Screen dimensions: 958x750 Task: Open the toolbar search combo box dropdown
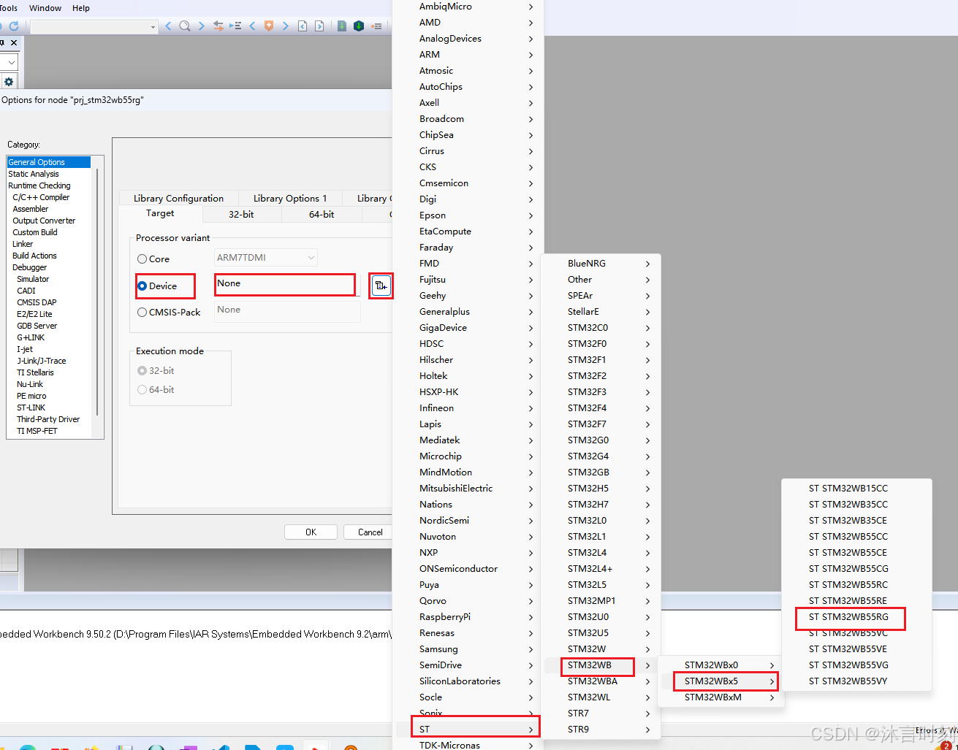click(x=153, y=27)
